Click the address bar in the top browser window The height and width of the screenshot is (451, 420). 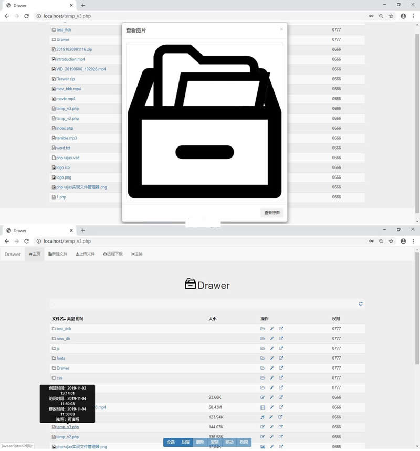(x=200, y=16)
